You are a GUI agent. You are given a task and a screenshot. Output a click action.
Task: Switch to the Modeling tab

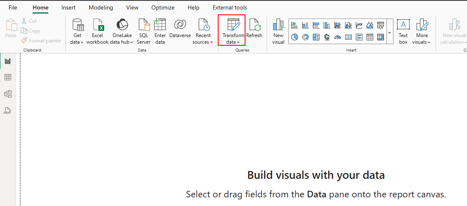pyautogui.click(x=101, y=8)
